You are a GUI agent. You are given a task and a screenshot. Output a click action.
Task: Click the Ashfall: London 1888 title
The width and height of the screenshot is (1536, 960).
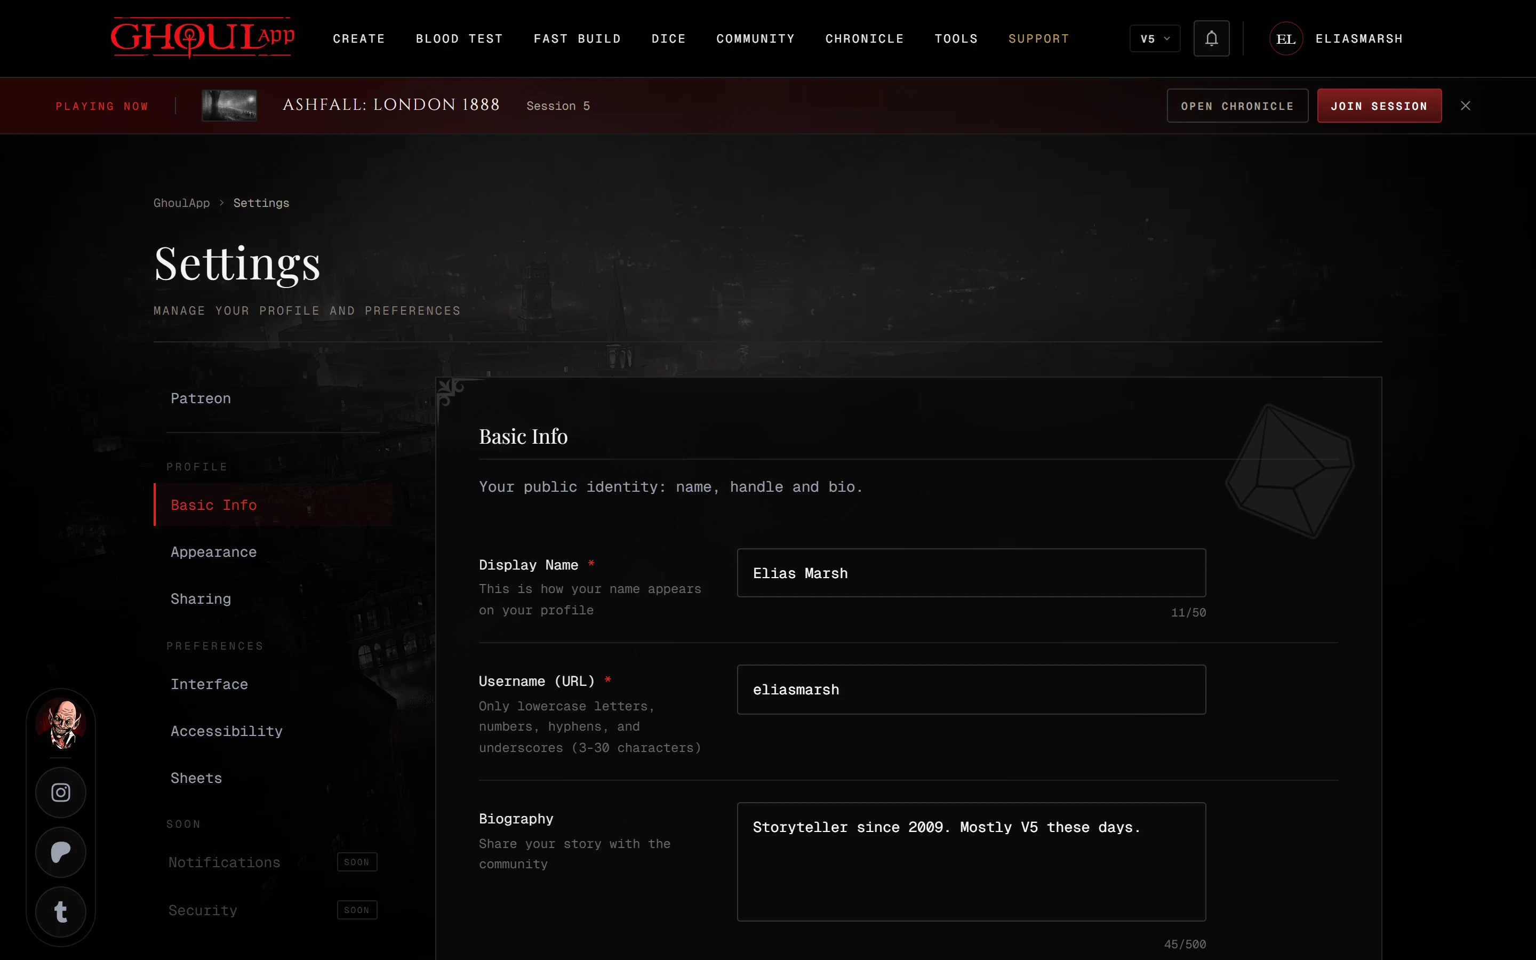(x=391, y=105)
